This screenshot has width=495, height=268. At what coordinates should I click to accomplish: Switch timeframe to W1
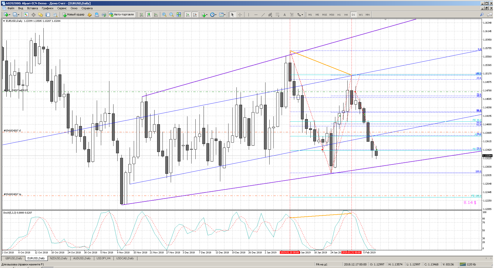pos(361,15)
